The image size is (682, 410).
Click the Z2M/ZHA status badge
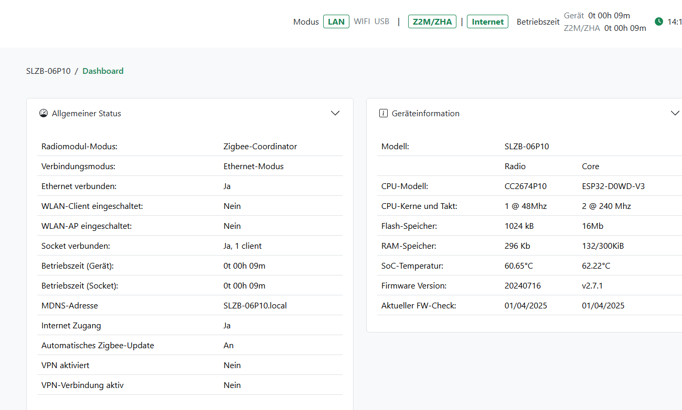[x=432, y=21]
